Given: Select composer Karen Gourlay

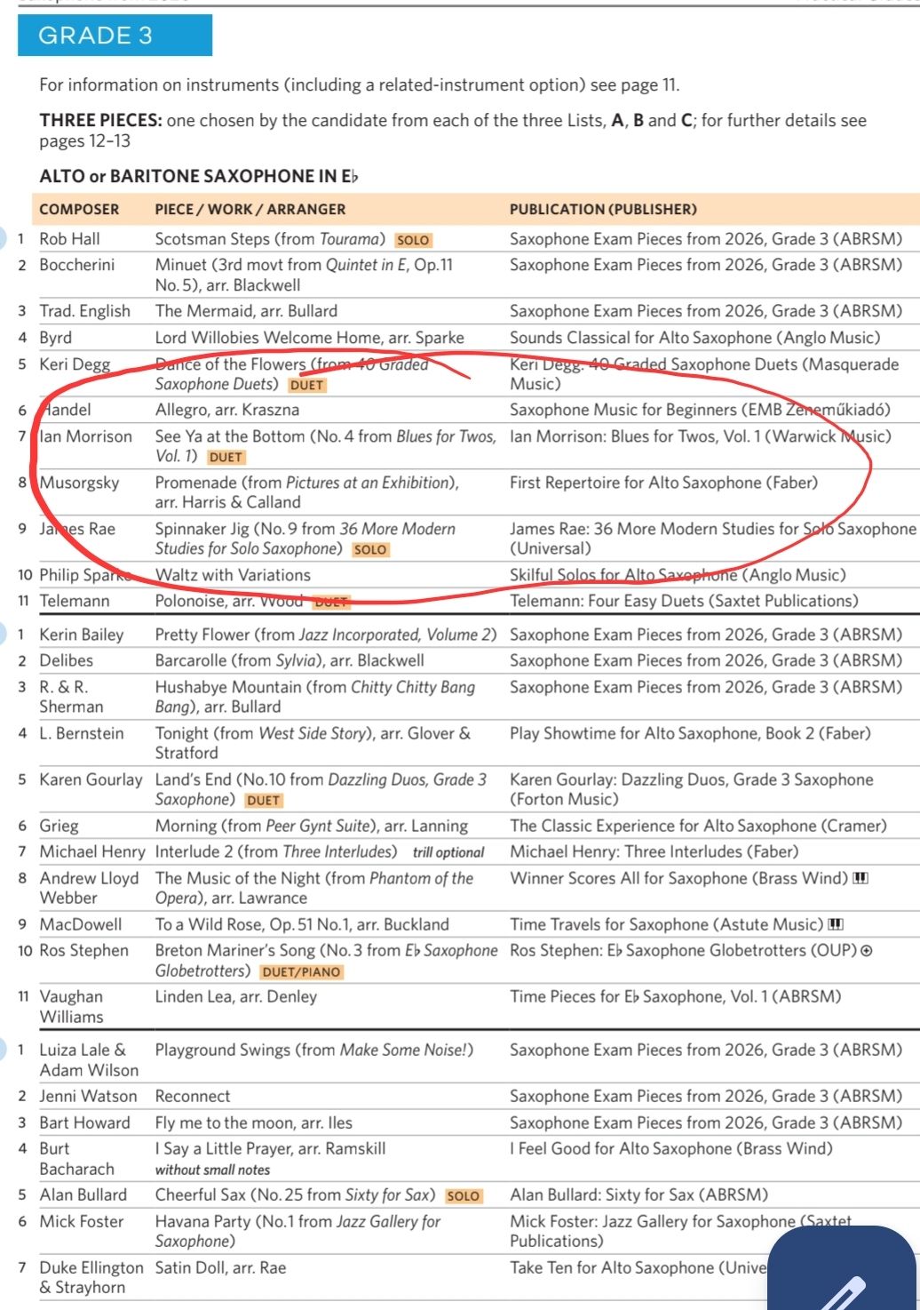Looking at the screenshot, I should [x=91, y=779].
